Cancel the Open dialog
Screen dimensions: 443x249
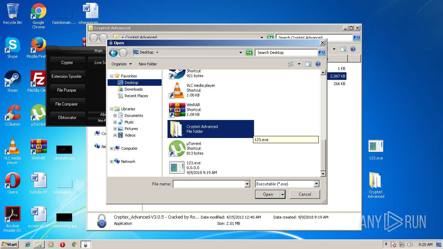(305, 194)
